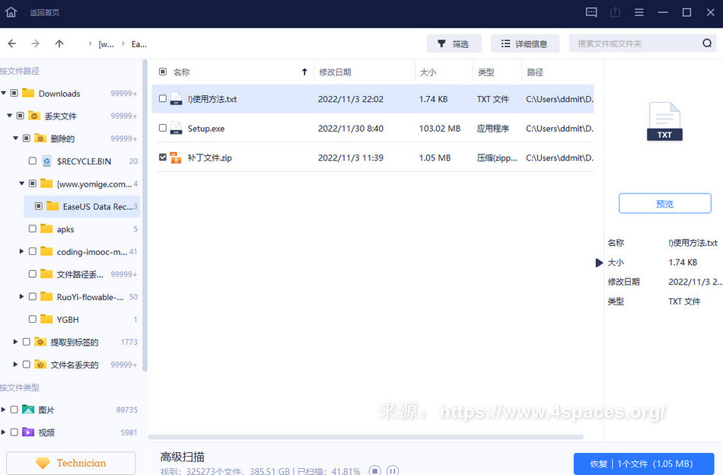723x475 pixels.
Task: Click the search magnifier icon
Action: [x=707, y=43]
